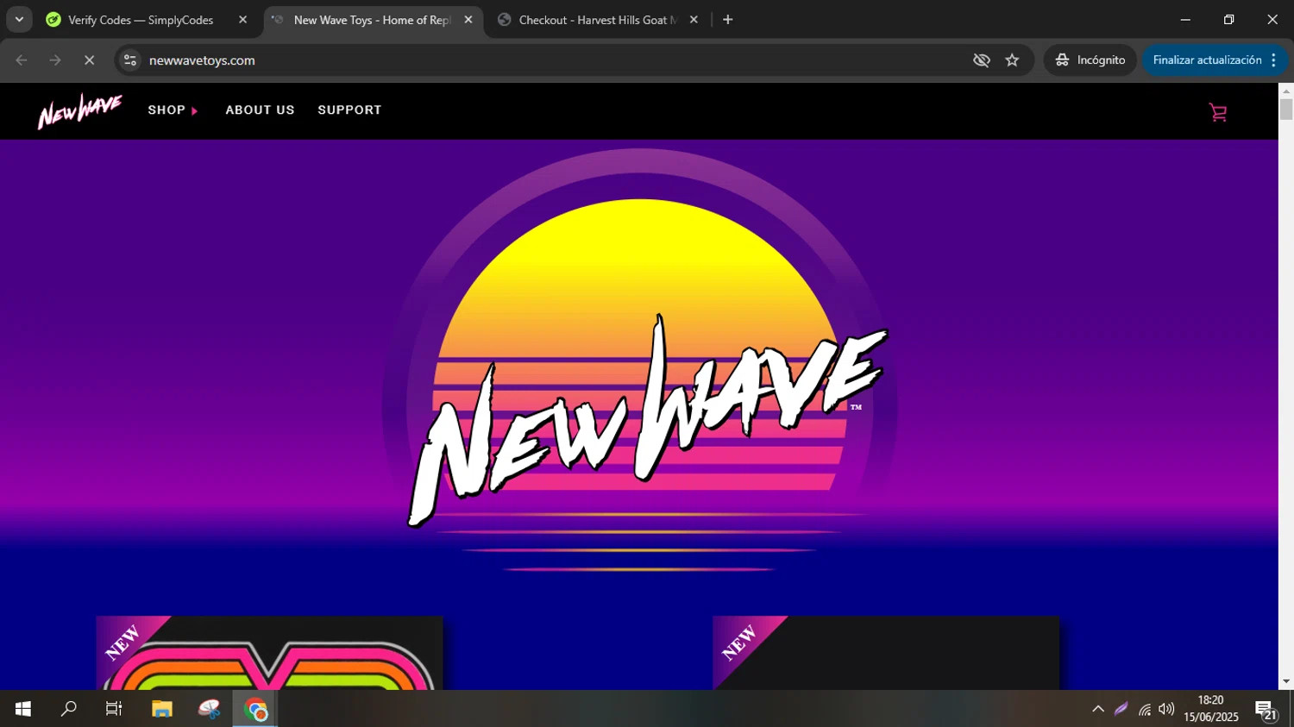This screenshot has width=1294, height=727.
Task: Click the Chrome taskbar icon
Action: coord(255,709)
